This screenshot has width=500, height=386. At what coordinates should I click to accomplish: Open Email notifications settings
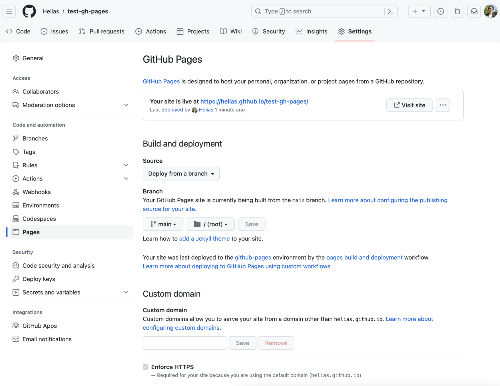(x=71, y=339)
